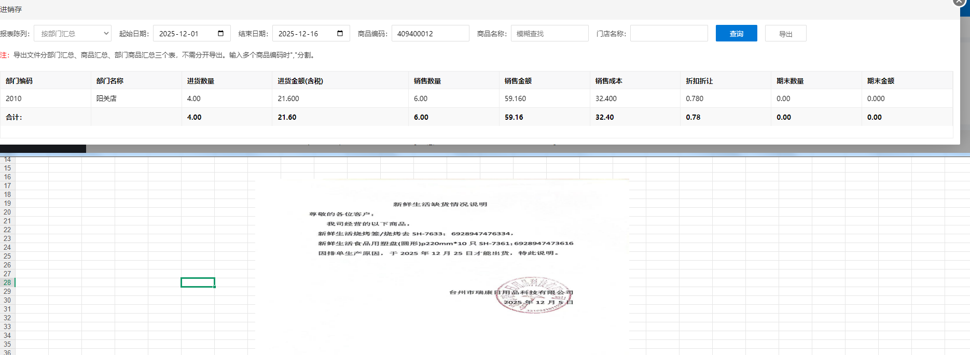The width and height of the screenshot is (970, 355).
Task: Open the calendar picker for 起始日期
Action: pos(221,34)
